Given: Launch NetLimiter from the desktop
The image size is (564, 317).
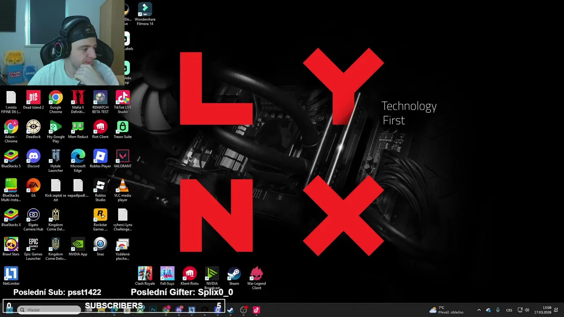Looking at the screenshot, I should 11,276.
